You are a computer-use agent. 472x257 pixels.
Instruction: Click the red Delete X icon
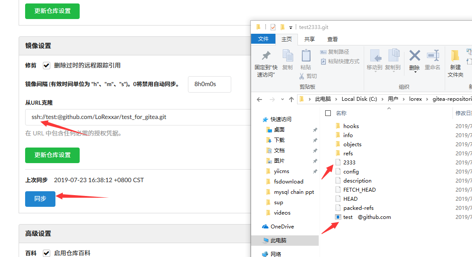414,56
